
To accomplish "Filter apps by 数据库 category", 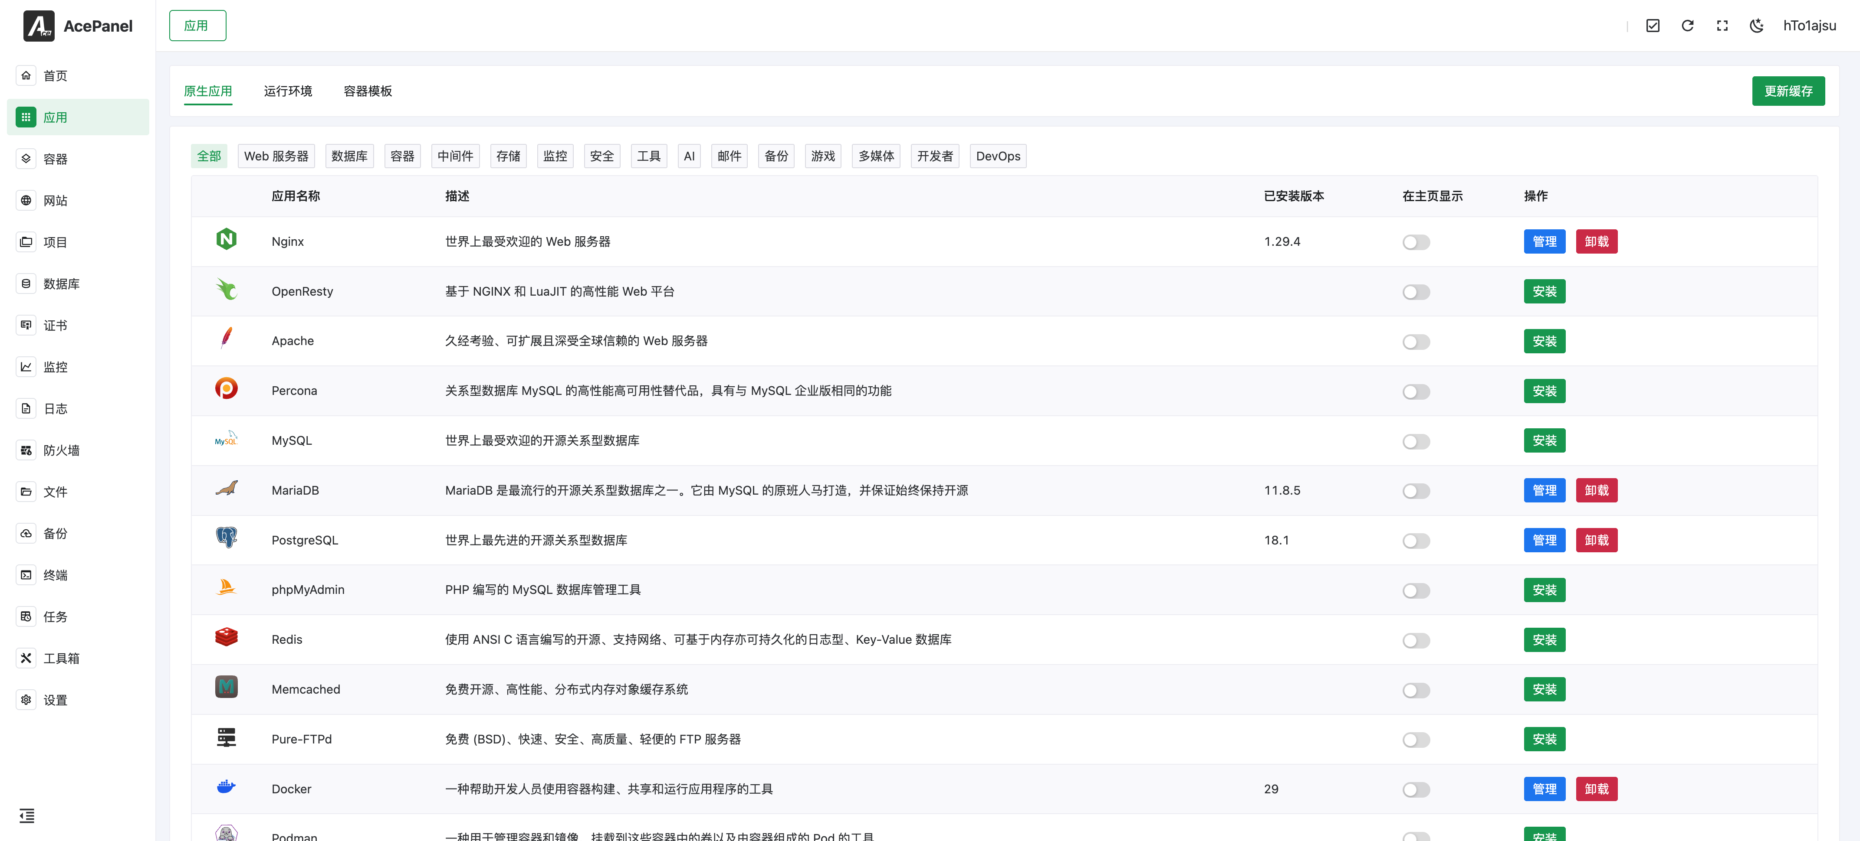I will click(x=349, y=156).
